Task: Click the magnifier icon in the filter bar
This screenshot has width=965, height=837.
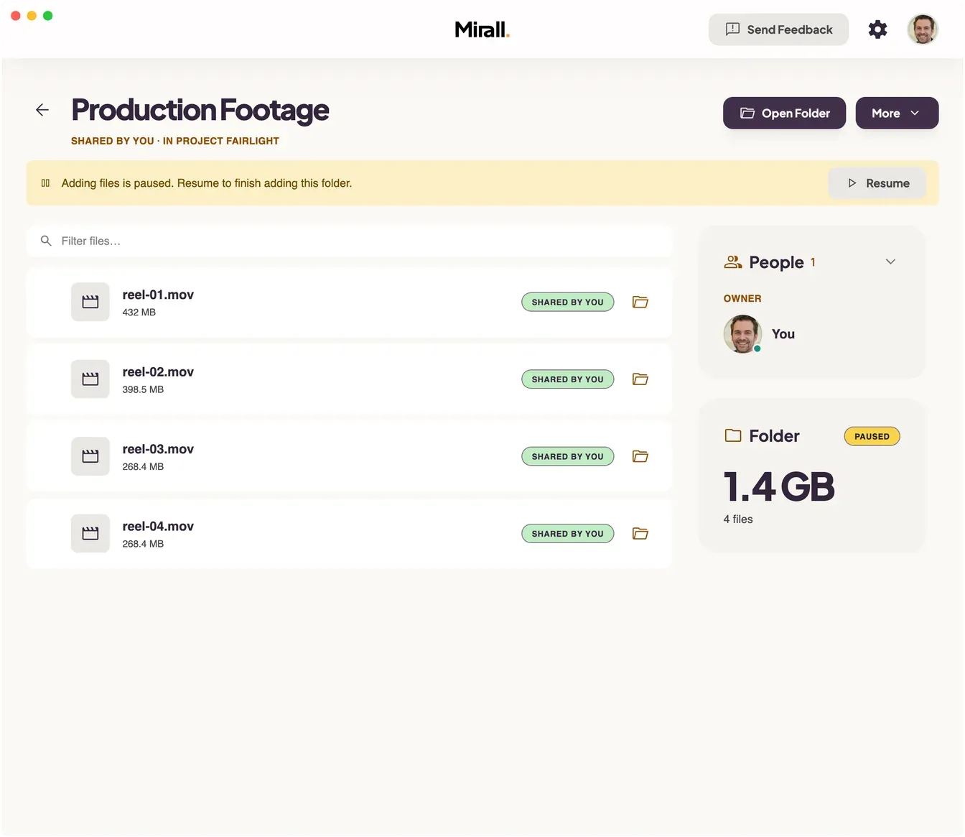Action: pyautogui.click(x=46, y=241)
